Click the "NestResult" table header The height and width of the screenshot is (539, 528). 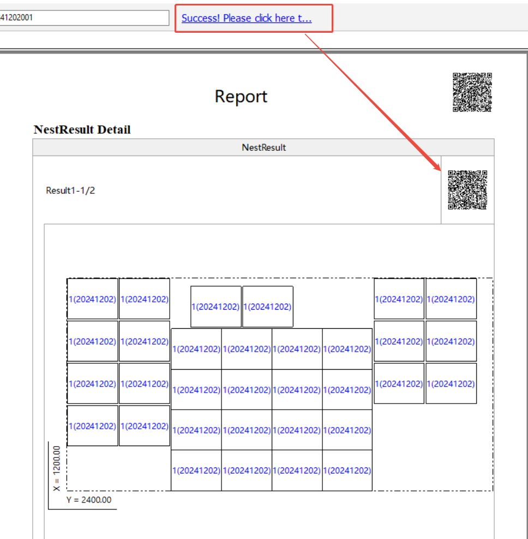(263, 147)
